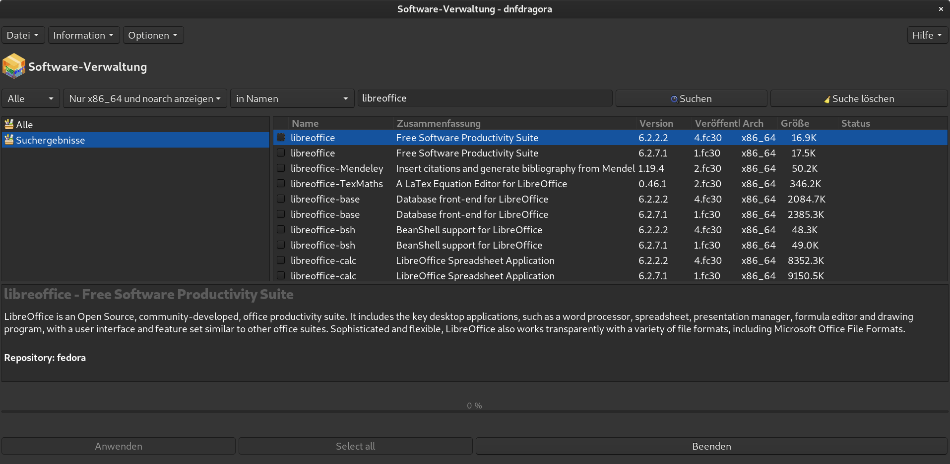
Task: Toggle checkbox for libreoffice 6.2.7.1
Action: pyautogui.click(x=281, y=153)
